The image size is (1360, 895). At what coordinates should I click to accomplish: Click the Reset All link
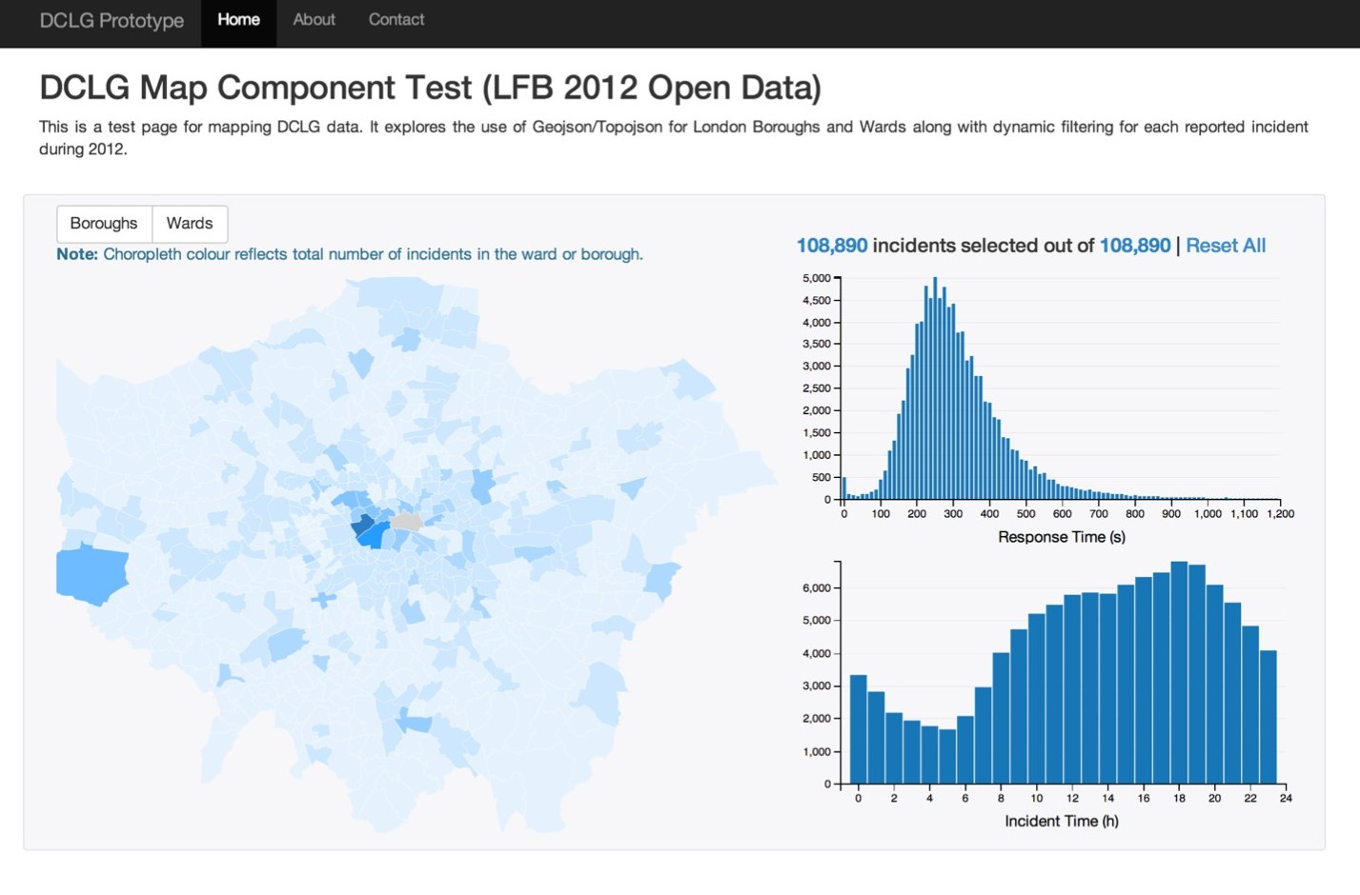[1226, 246]
